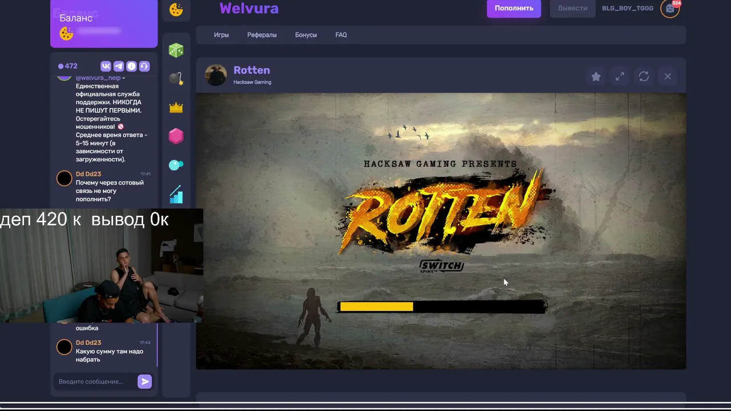Click the 472 online users counter
The image size is (731, 411).
[x=67, y=66]
